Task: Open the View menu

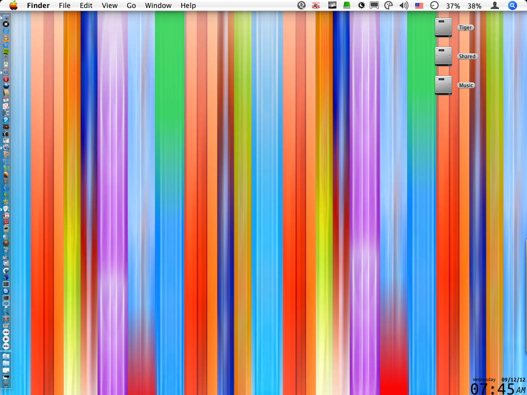Action: coord(110,5)
